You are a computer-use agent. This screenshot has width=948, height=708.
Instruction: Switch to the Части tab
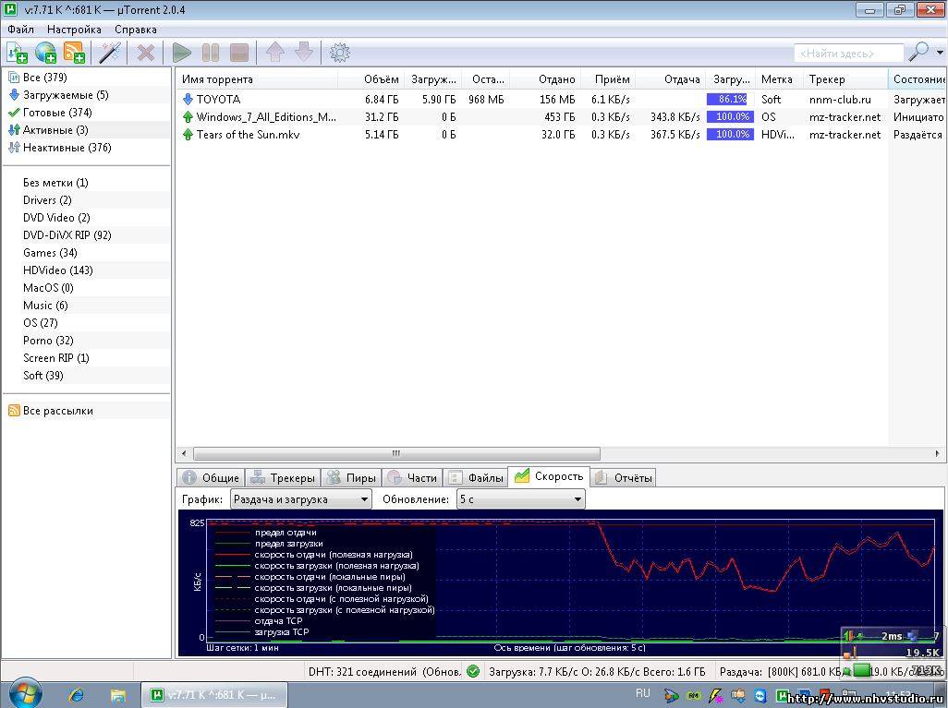pos(412,478)
